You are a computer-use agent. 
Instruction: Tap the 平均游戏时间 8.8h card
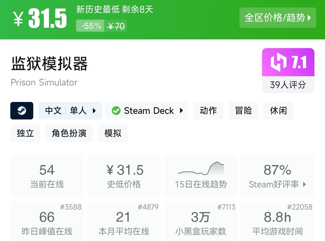coord(278,221)
